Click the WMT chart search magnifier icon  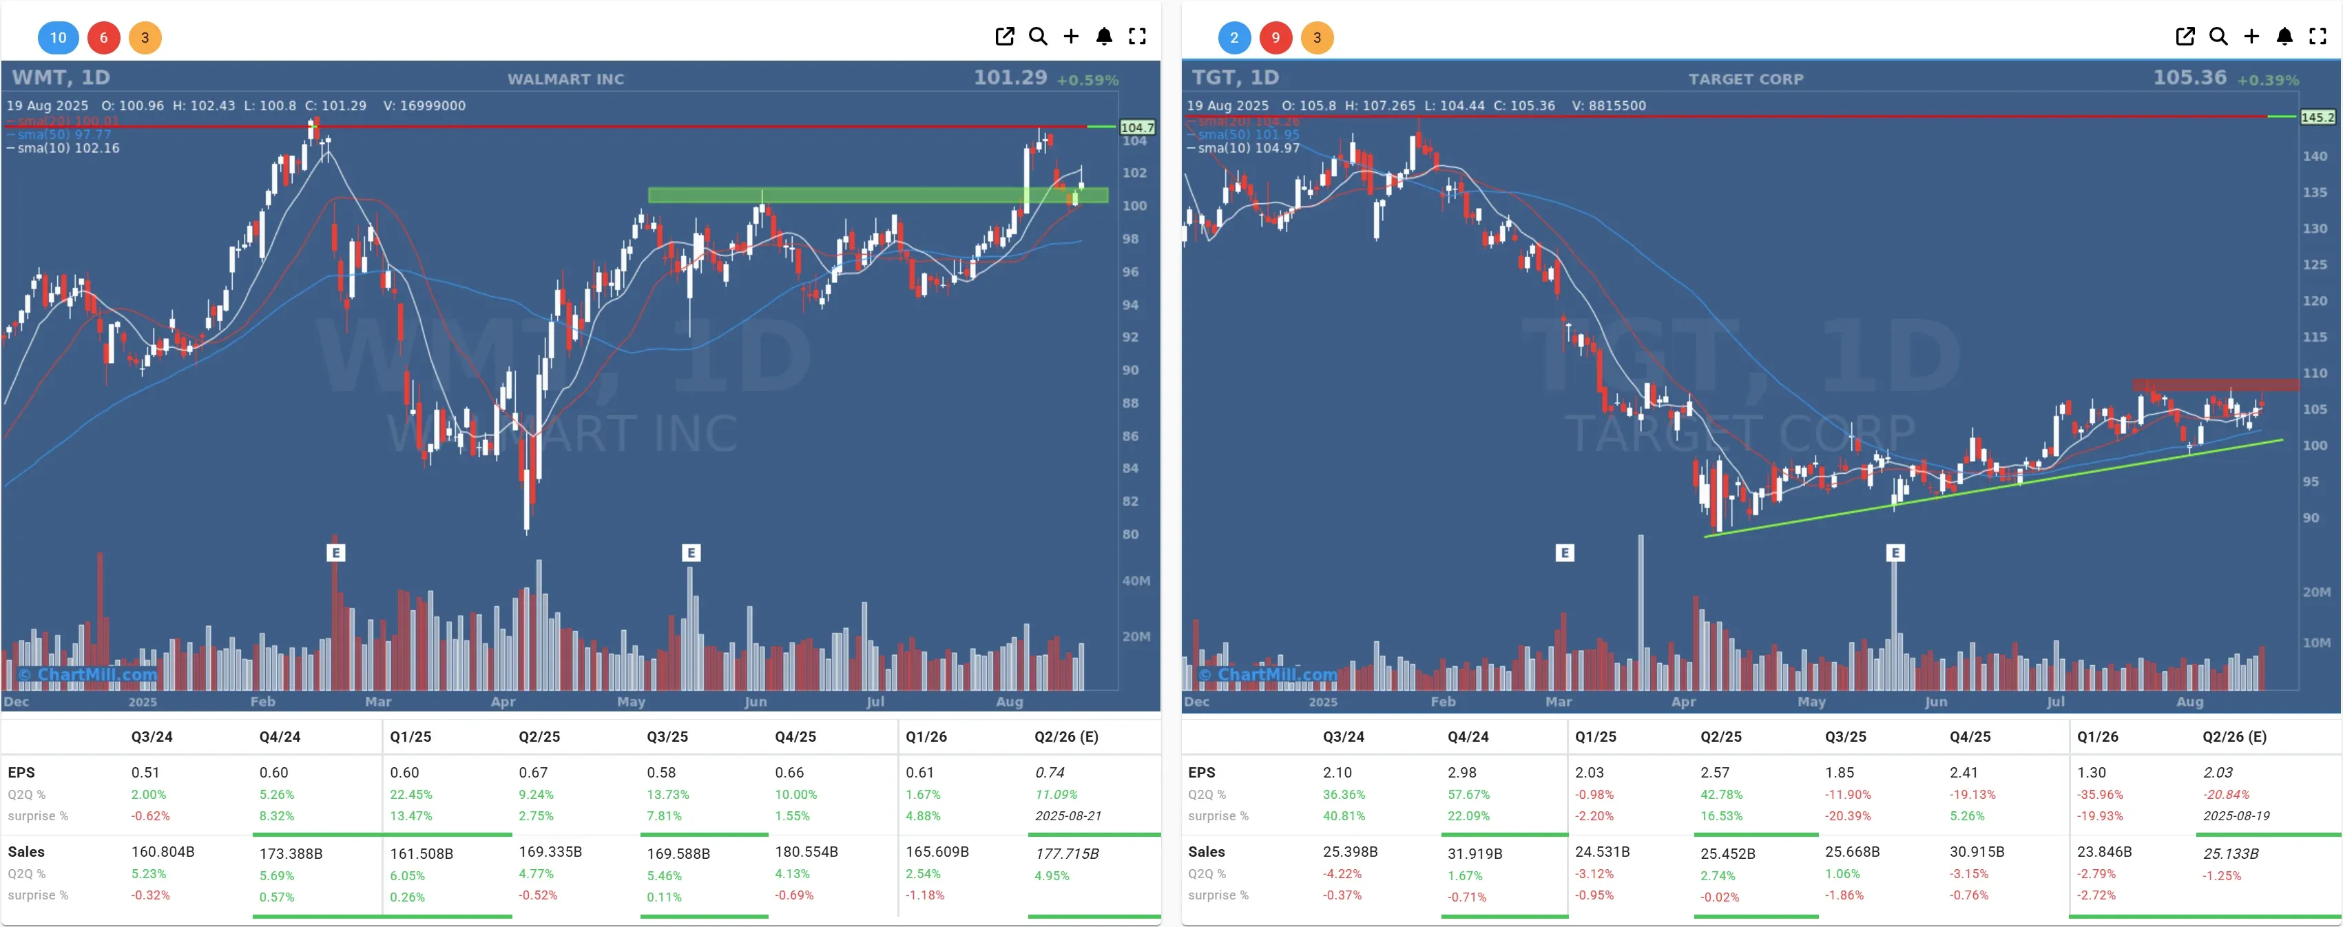pyautogui.click(x=1038, y=37)
